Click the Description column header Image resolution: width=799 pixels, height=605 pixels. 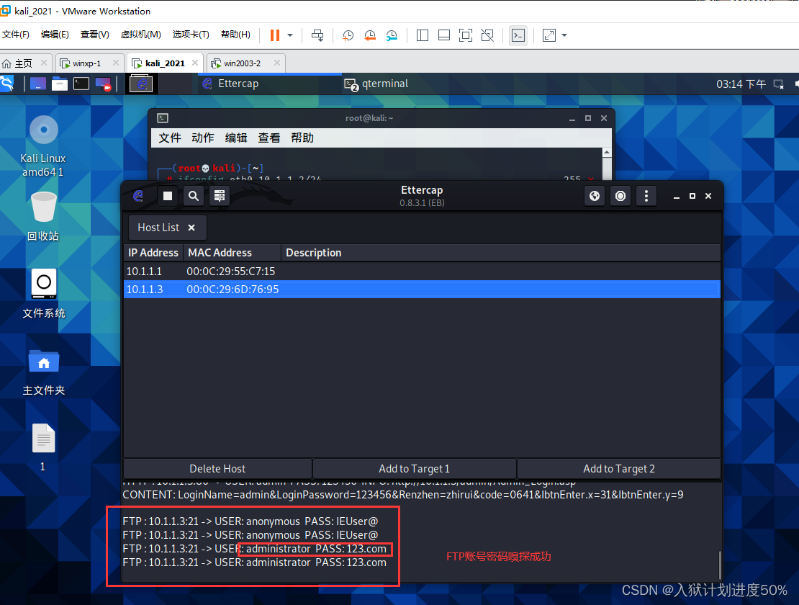click(500, 253)
